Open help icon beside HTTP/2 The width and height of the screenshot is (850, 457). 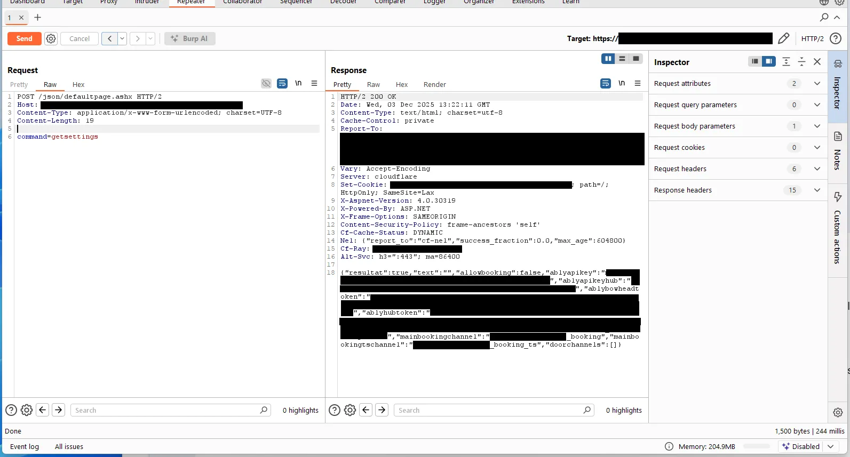[836, 38]
